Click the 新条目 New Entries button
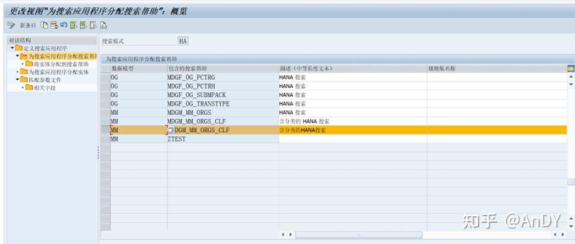The height and width of the screenshot is (244, 575). [28, 25]
